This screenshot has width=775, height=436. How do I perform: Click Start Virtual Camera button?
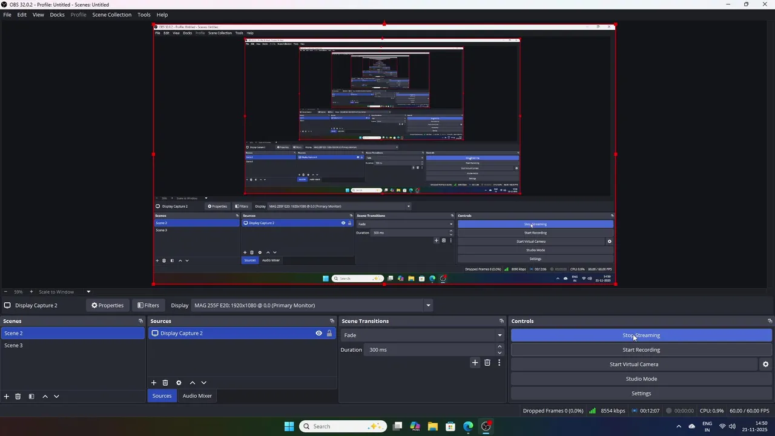pyautogui.click(x=634, y=365)
